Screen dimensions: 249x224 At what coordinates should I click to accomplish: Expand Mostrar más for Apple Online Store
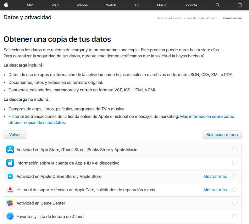tap(215, 176)
